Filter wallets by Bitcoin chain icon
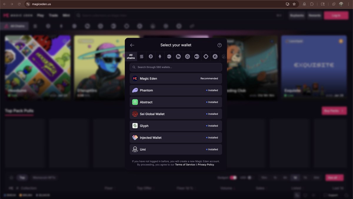The image size is (353, 199). click(x=151, y=56)
